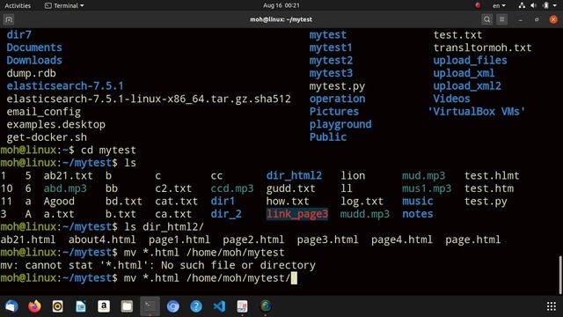Image resolution: width=563 pixels, height=317 pixels.
Task: Click the elasticsearch-7.5.1 directory name
Action: pos(65,86)
